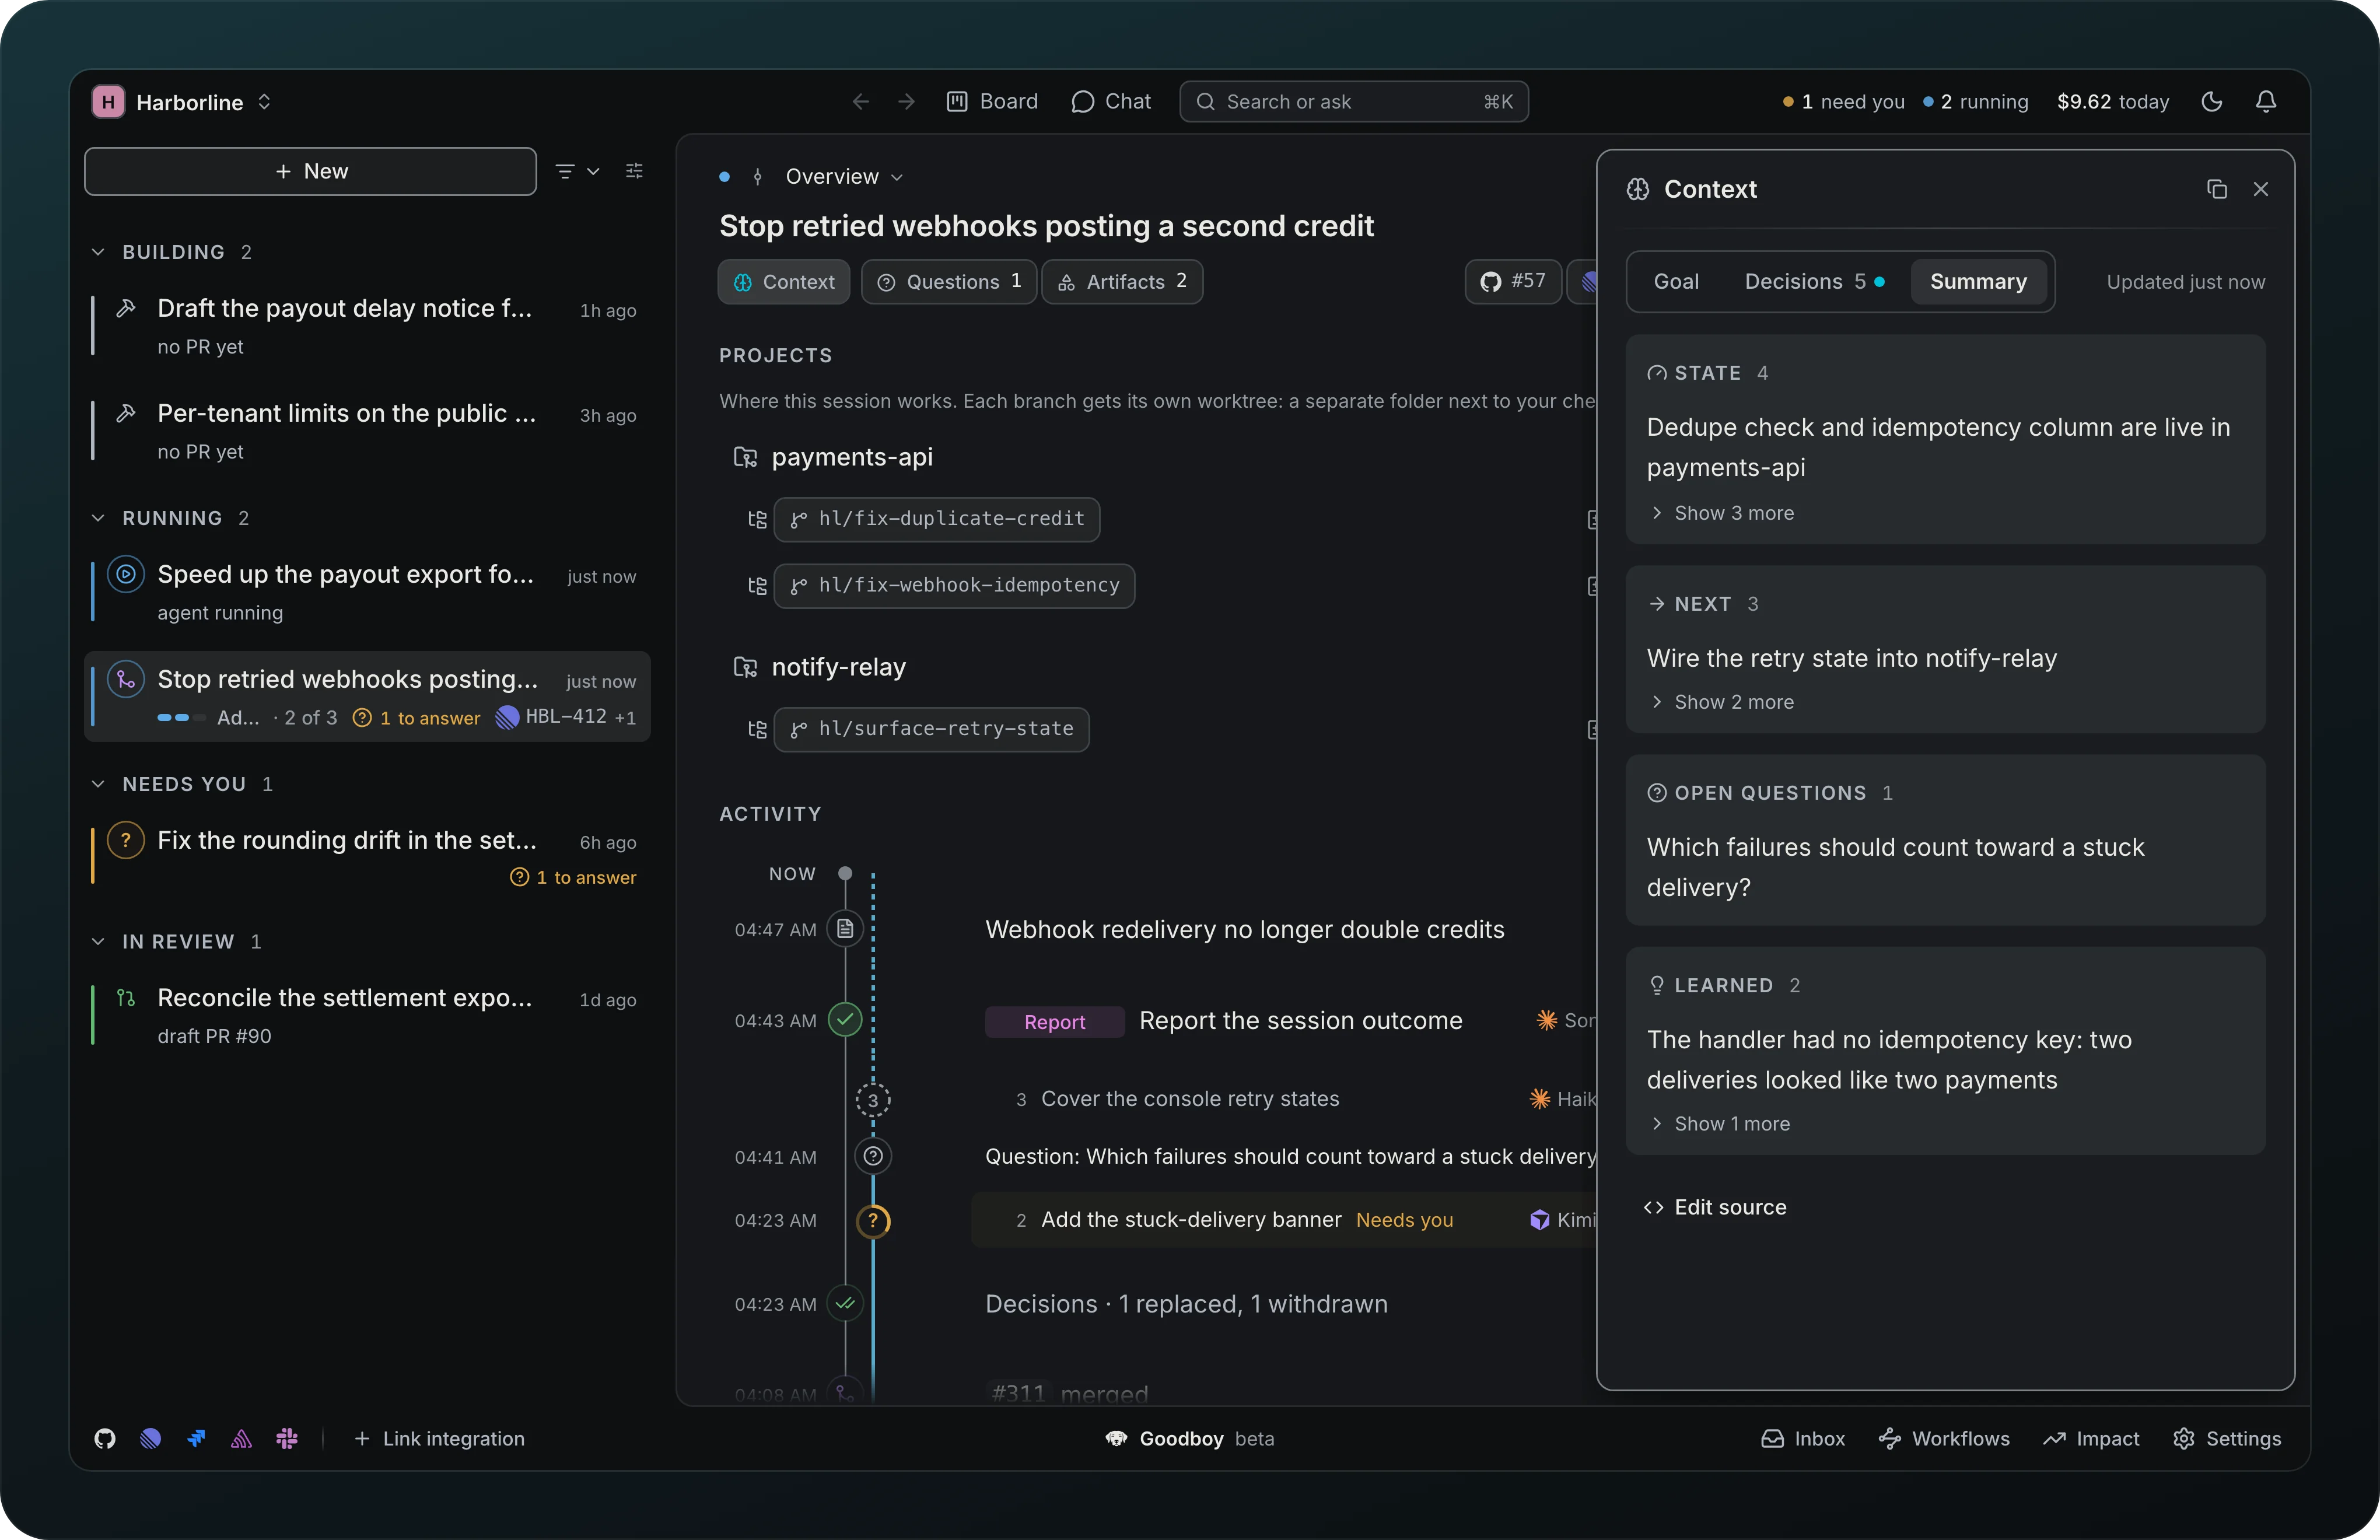This screenshot has height=1540, width=2380.
Task: Open the view options sliders icon
Action: click(634, 171)
